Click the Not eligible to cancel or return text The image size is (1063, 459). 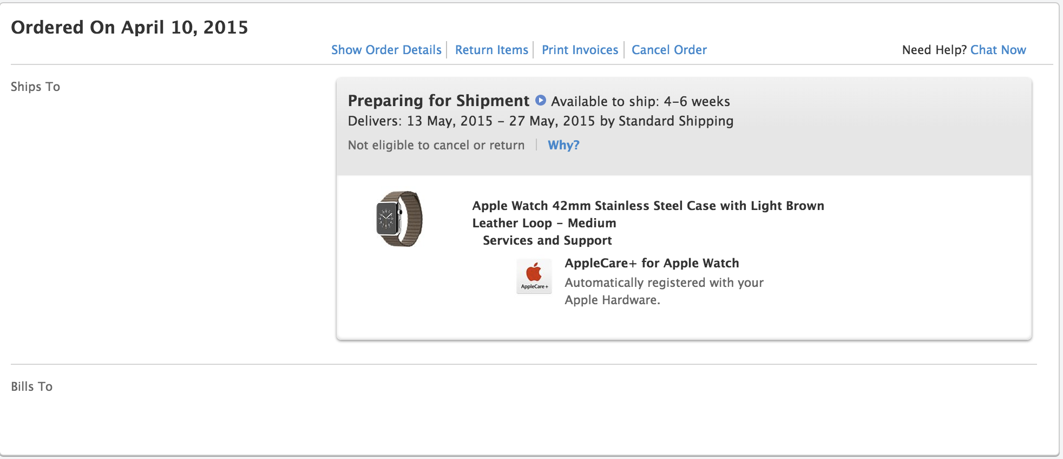436,145
